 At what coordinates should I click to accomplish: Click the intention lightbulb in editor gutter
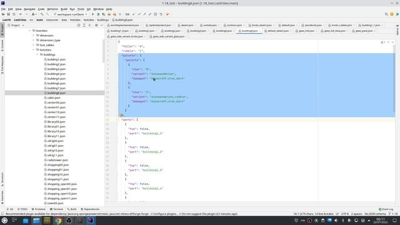(121, 115)
